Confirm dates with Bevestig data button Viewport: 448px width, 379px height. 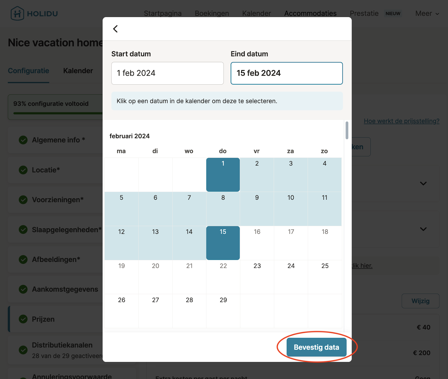[x=316, y=347]
